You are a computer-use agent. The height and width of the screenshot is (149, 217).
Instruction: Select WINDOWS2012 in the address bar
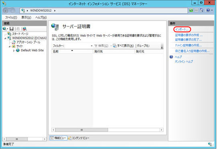pos(41,11)
